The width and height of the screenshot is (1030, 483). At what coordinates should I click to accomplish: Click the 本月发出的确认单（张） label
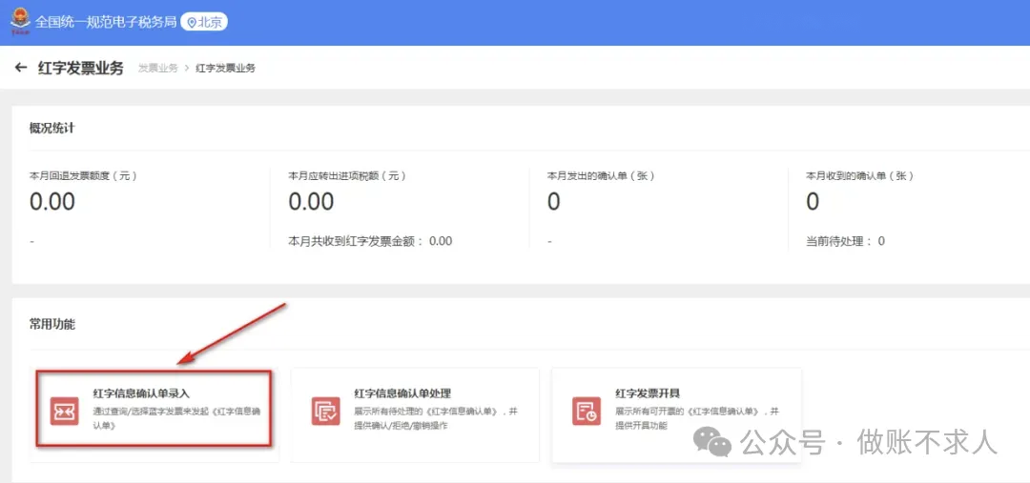pos(601,176)
